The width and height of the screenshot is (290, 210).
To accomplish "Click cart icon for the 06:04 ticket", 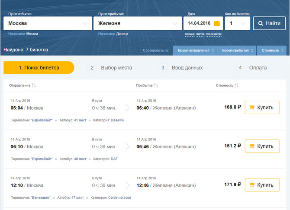I will pyautogui.click(x=251, y=107).
